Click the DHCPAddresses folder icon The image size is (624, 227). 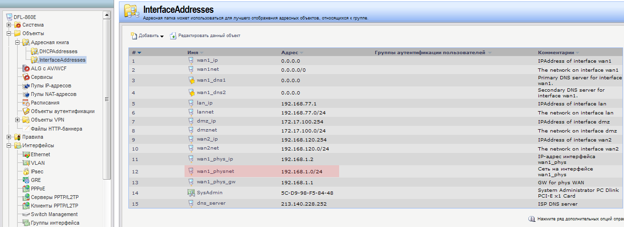coord(35,51)
